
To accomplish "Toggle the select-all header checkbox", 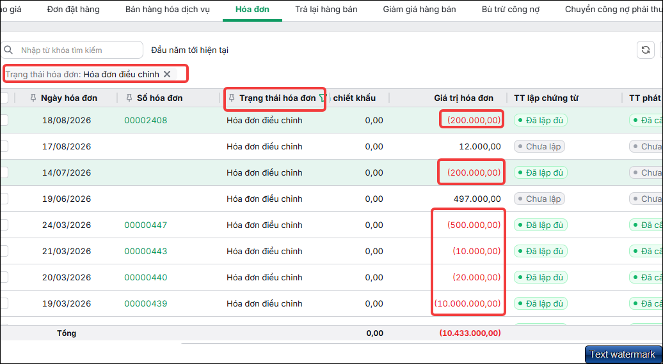I will tap(3, 98).
